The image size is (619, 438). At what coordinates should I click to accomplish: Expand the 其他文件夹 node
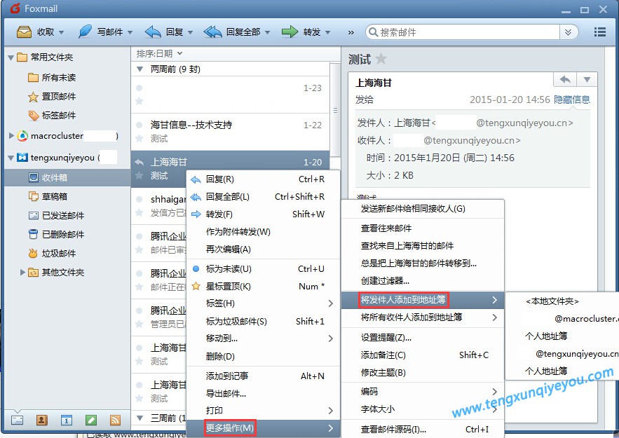click(22, 272)
